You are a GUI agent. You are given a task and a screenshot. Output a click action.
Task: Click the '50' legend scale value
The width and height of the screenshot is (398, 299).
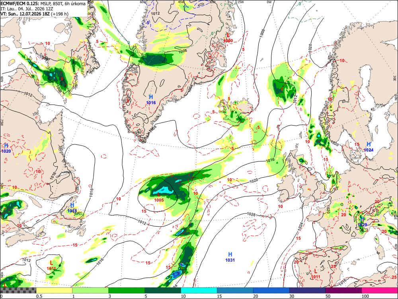[328, 296]
